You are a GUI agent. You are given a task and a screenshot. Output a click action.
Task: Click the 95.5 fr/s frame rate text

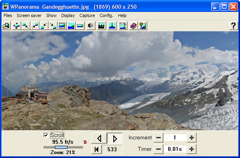63,142
